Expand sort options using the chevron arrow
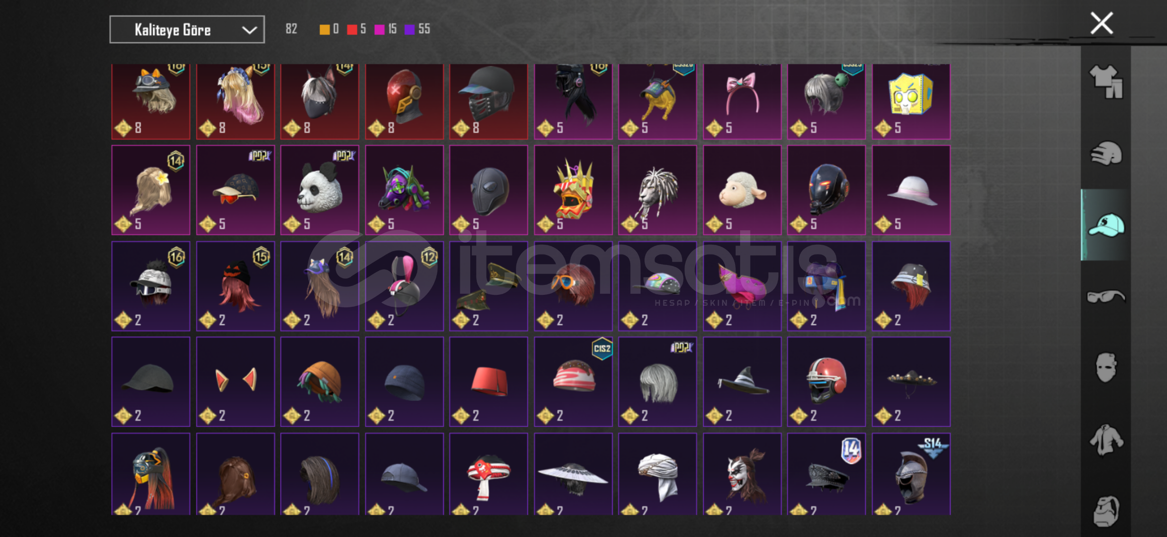This screenshot has width=1167, height=537. [249, 30]
